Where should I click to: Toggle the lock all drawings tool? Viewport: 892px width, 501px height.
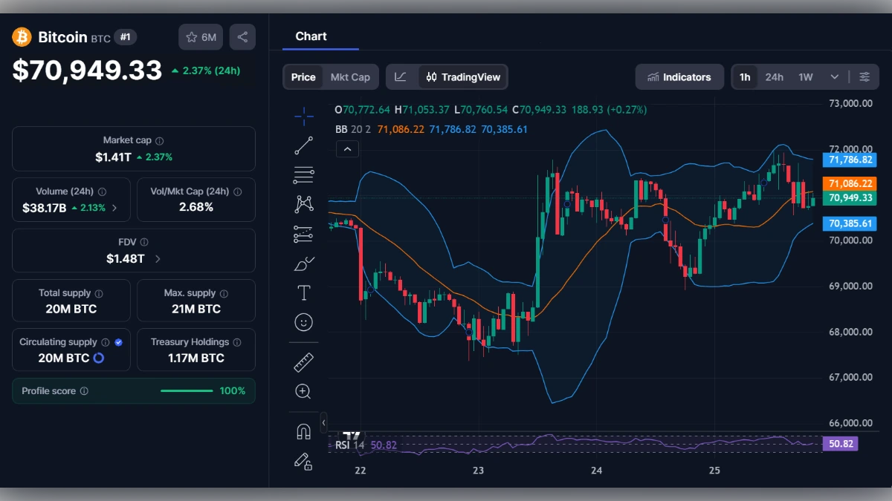pyautogui.click(x=303, y=462)
